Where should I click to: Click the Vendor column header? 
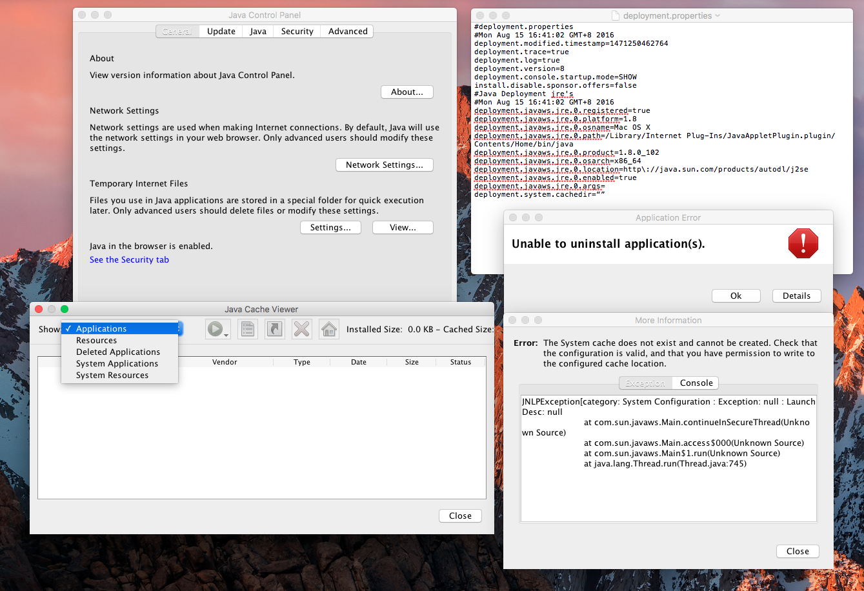tap(225, 363)
